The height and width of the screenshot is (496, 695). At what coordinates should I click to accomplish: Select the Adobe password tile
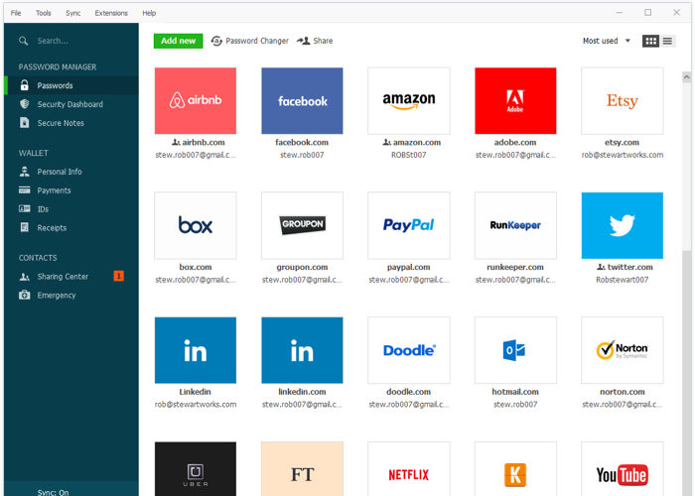click(x=515, y=100)
